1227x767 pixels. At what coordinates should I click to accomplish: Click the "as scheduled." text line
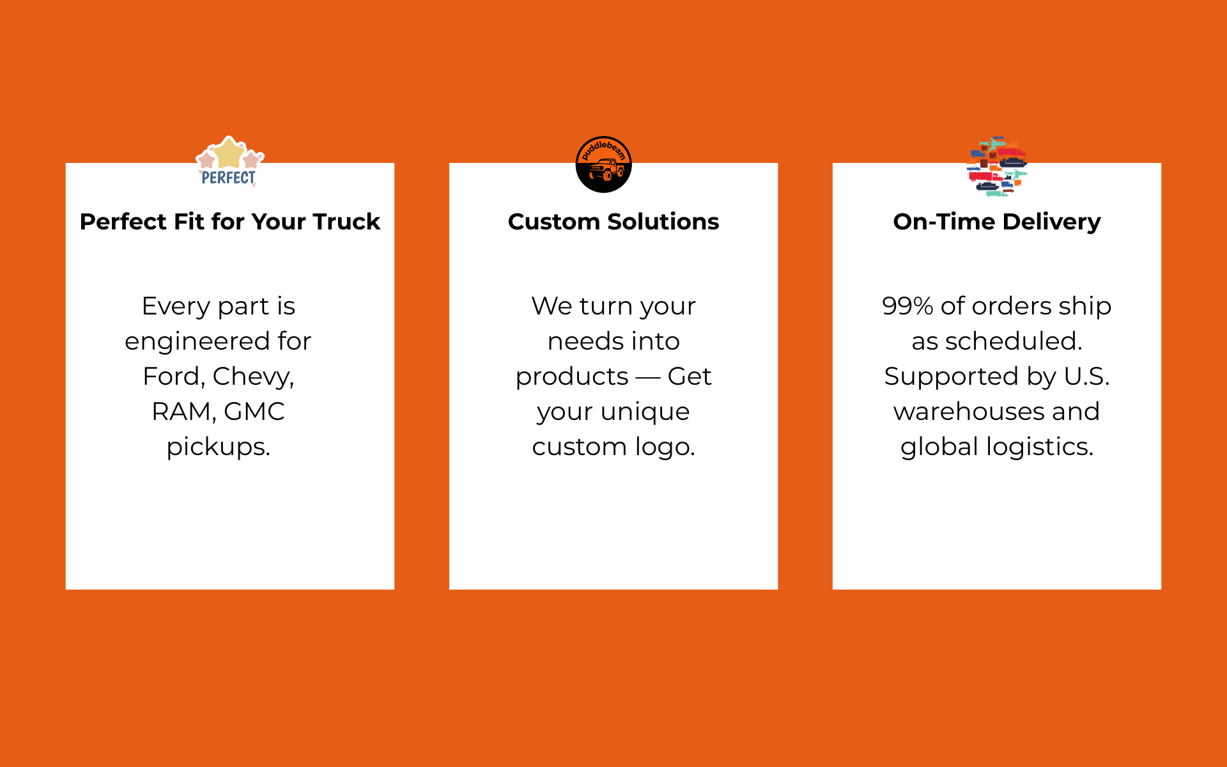996,341
